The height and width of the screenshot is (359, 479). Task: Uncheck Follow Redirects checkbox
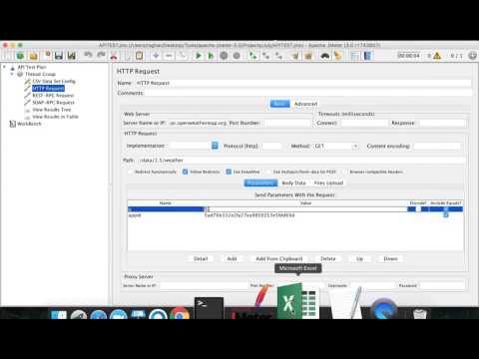point(186,172)
